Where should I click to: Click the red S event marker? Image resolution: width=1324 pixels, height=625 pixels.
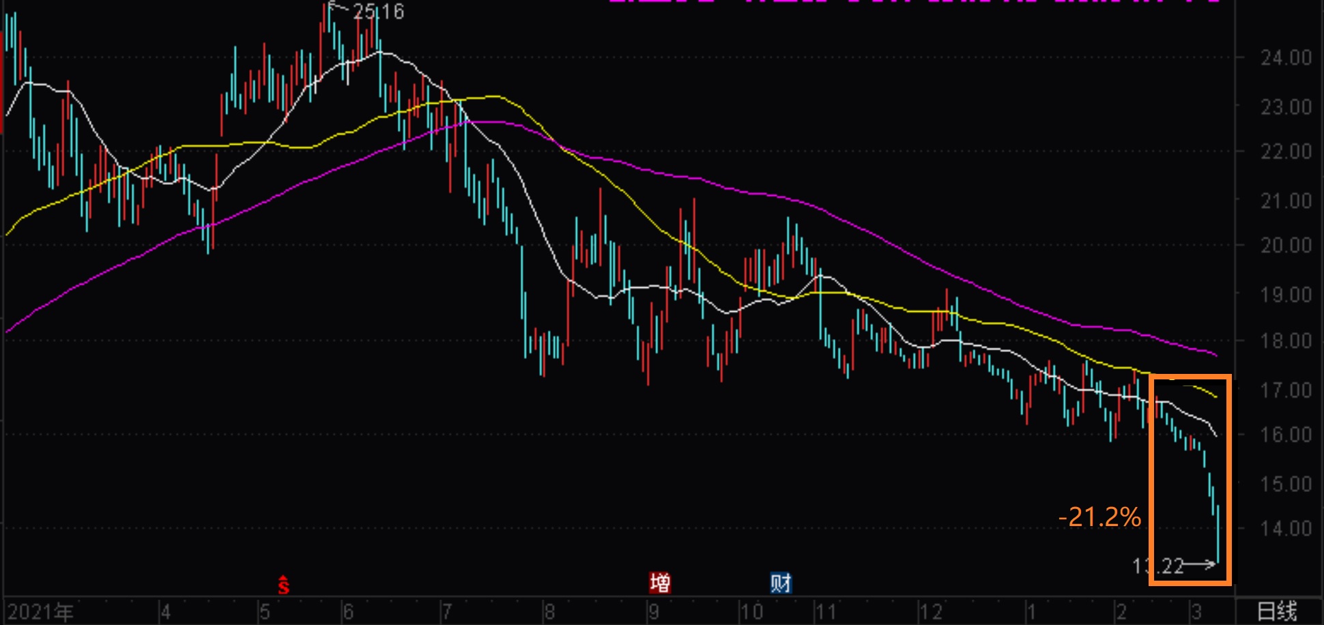(283, 585)
